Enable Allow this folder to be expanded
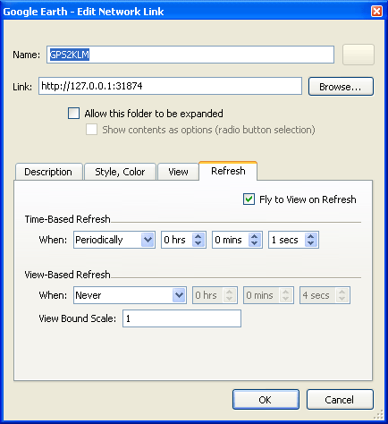The image size is (388, 424). pos(73,114)
